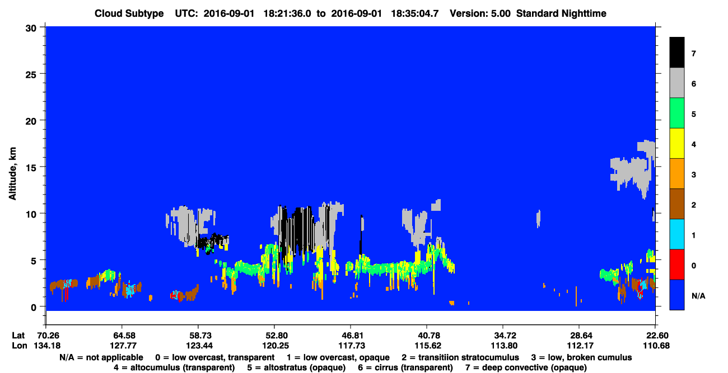Click the orange swatch in the colorbar

click(677, 174)
